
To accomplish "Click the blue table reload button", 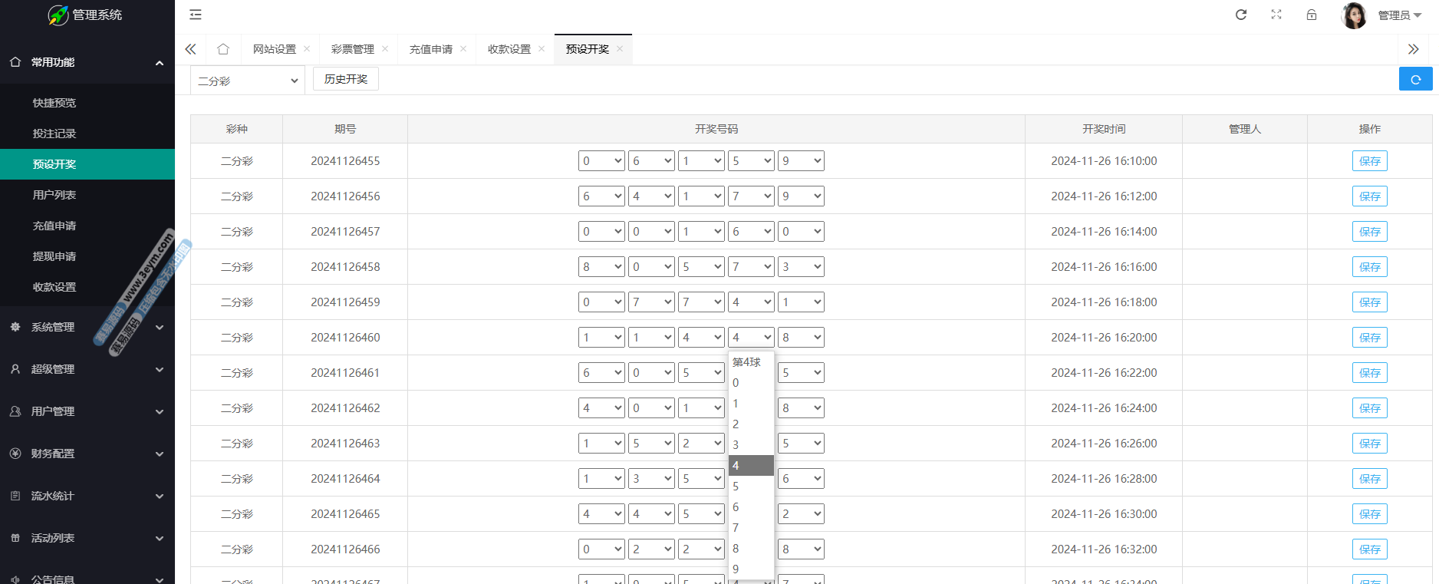I will pyautogui.click(x=1415, y=79).
